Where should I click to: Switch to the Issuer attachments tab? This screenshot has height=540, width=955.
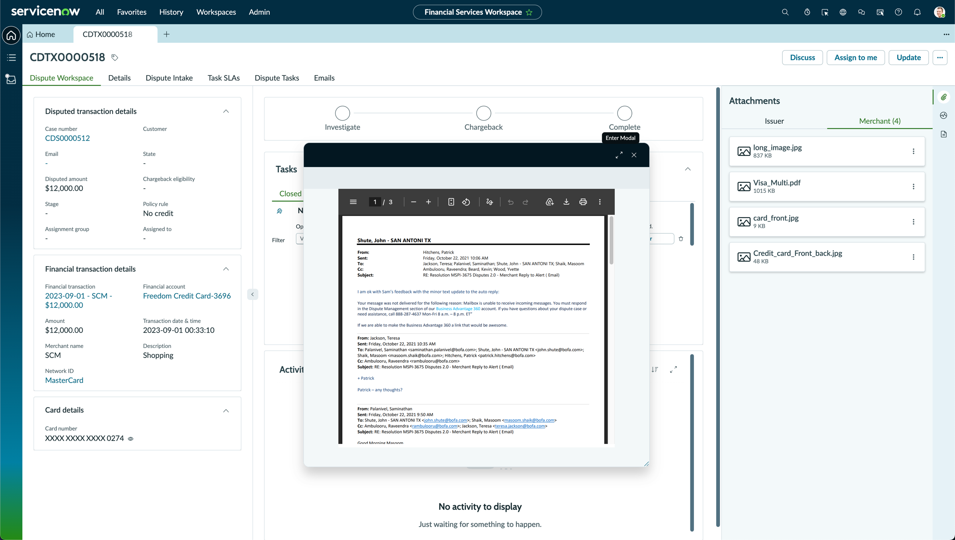pyautogui.click(x=774, y=121)
